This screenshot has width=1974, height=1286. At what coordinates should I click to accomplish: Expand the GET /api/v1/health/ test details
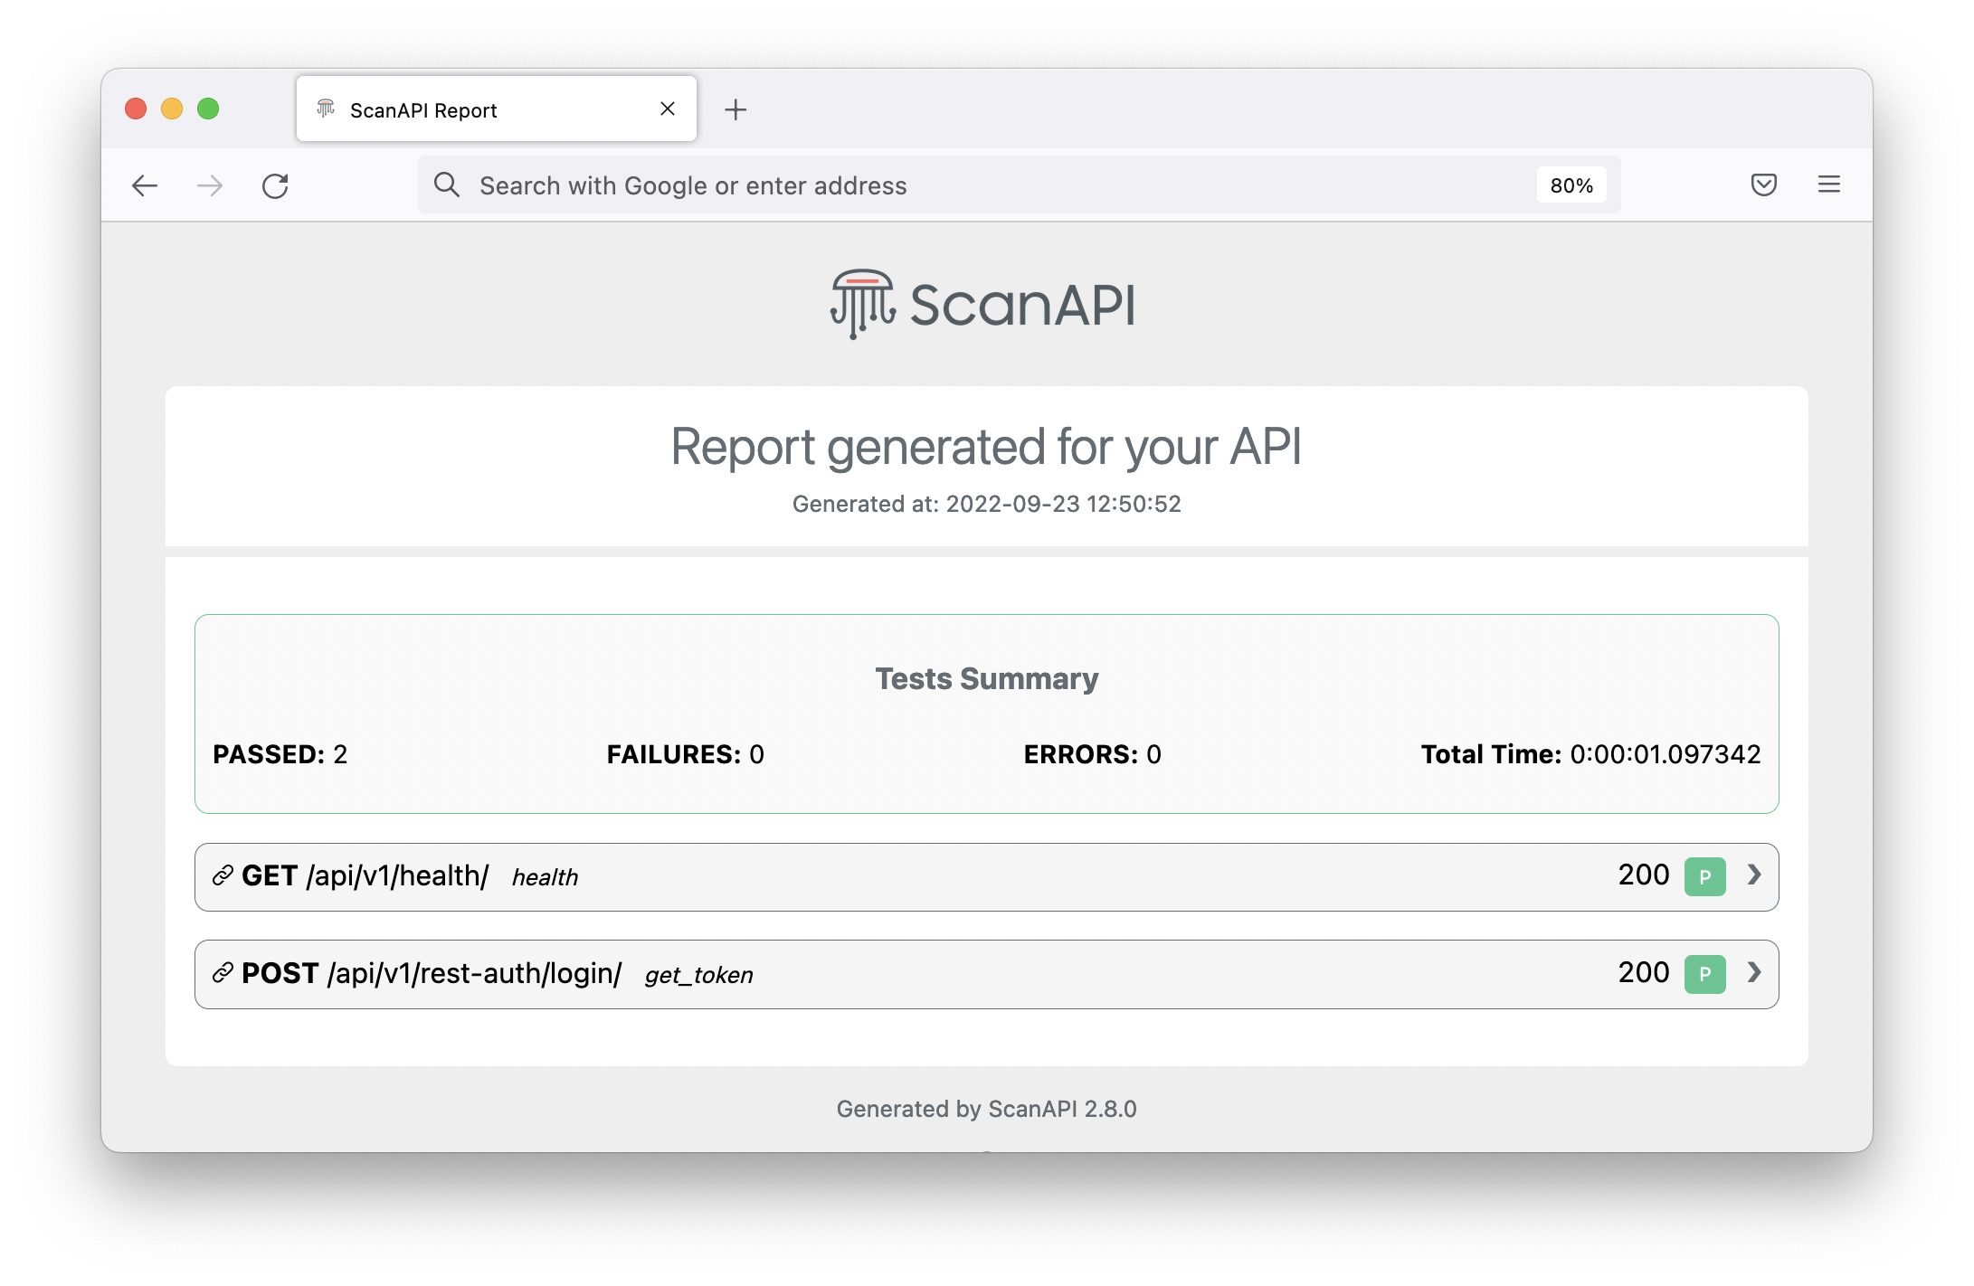tap(1754, 875)
